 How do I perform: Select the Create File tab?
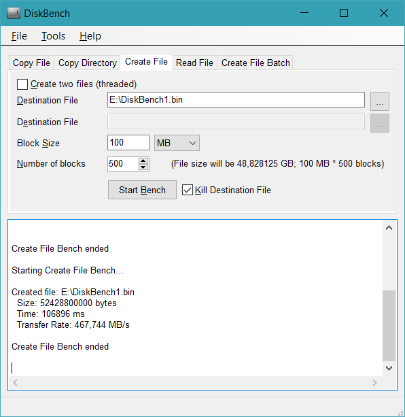pyautogui.click(x=146, y=62)
